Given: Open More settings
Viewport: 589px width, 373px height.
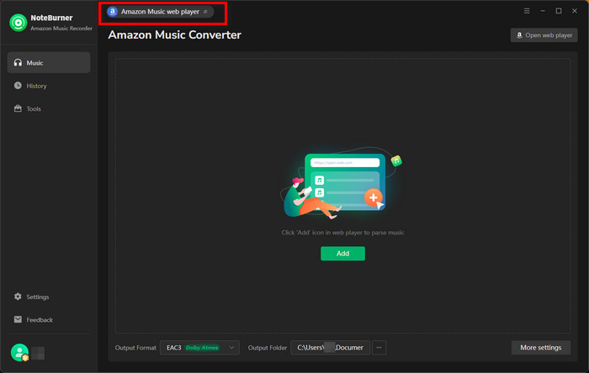Looking at the screenshot, I should 540,348.
